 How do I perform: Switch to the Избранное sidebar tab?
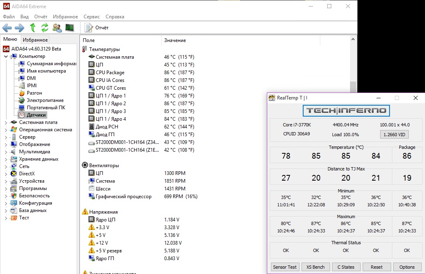pos(35,40)
